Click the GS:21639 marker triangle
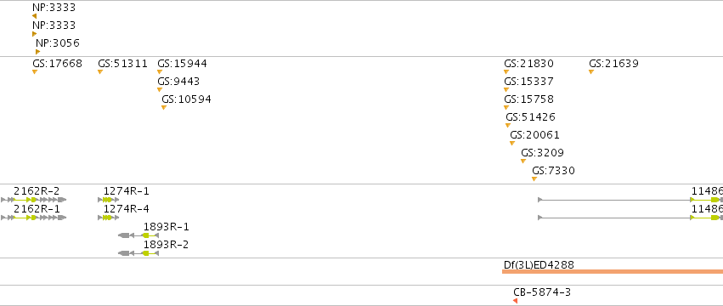This screenshot has height=306, width=723. point(591,71)
